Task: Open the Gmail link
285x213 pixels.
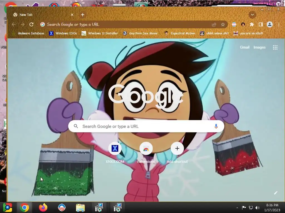Action: point(245,47)
